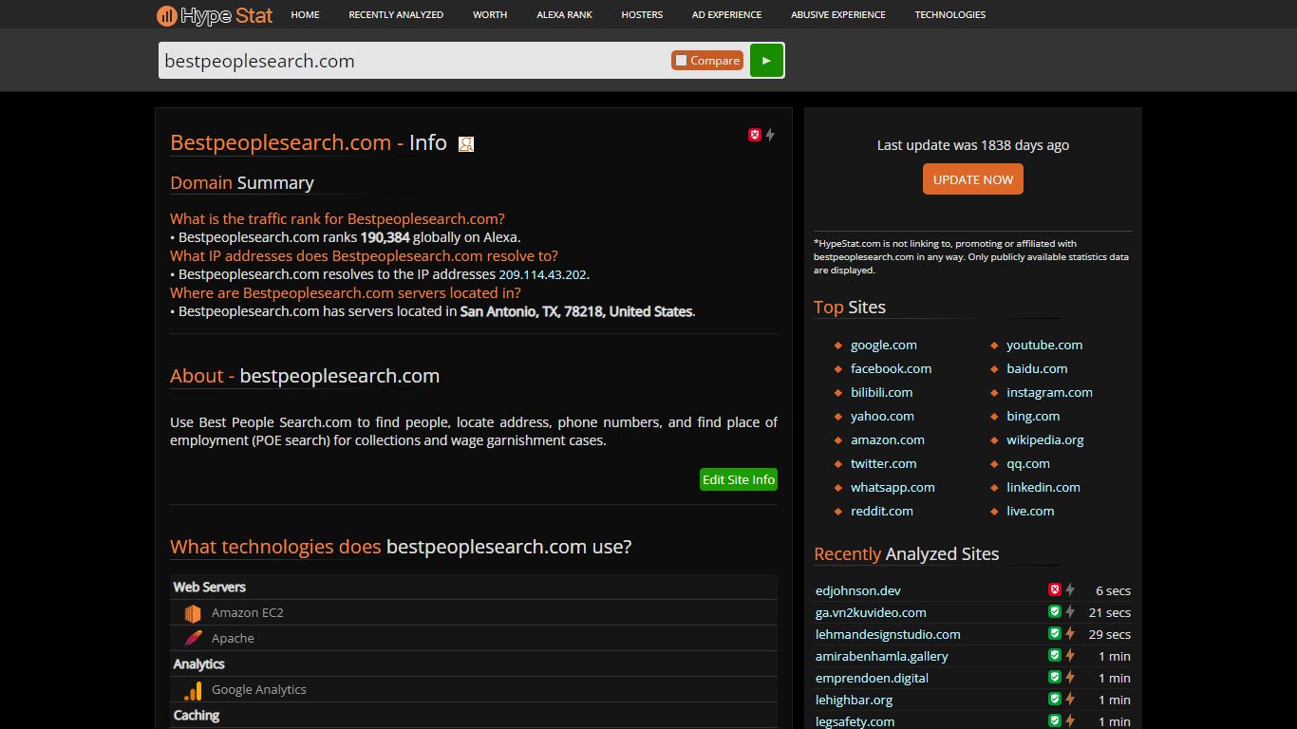Open the IP address 209.114.43.202 link
Screen dimensions: 1297x729
click(543, 275)
